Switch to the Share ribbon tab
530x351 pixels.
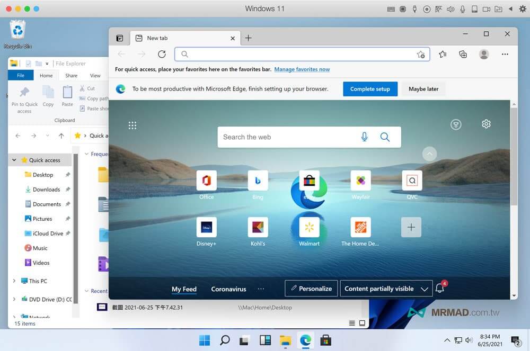click(72, 76)
